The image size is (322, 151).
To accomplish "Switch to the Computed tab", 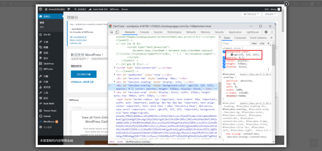I will pyautogui.click(x=240, y=38).
